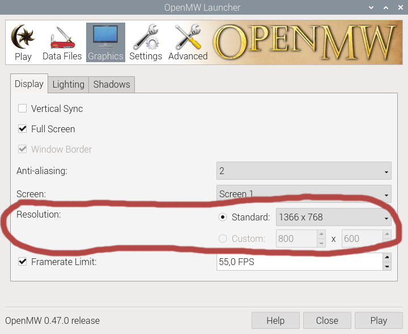Increase custom width with up arrow

pos(321,234)
